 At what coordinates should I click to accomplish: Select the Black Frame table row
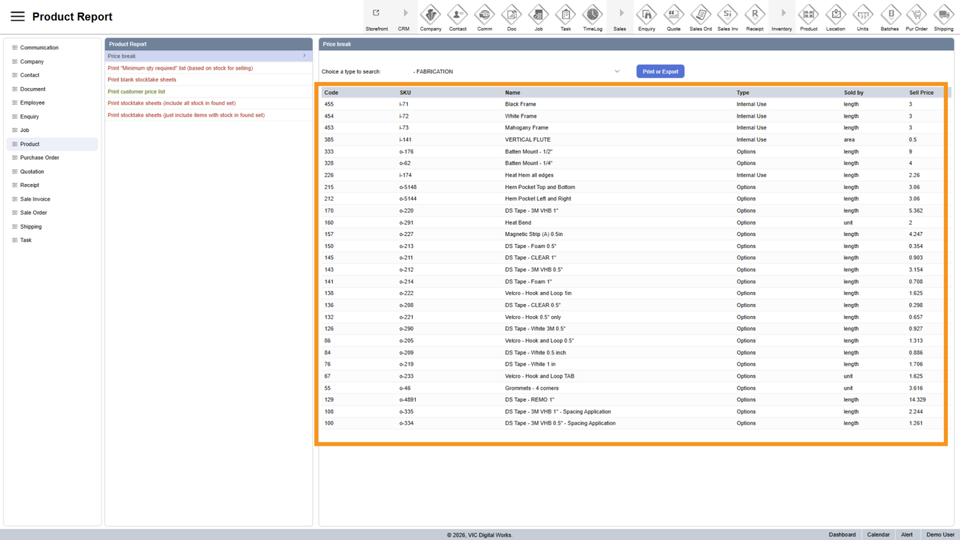pyautogui.click(x=520, y=104)
